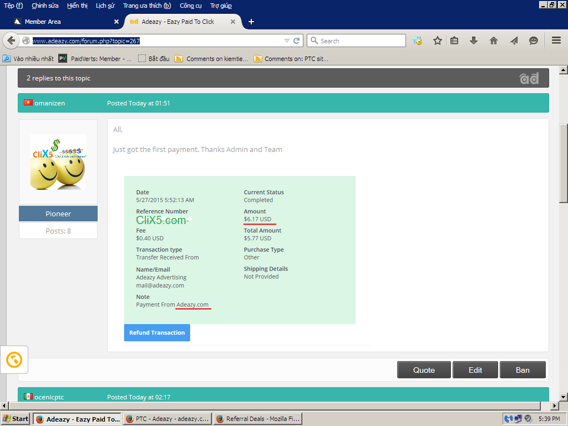Click the $6.17 USD amount text
568x426 pixels.
tap(257, 219)
